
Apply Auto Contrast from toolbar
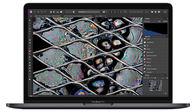pyautogui.click(x=54, y=12)
